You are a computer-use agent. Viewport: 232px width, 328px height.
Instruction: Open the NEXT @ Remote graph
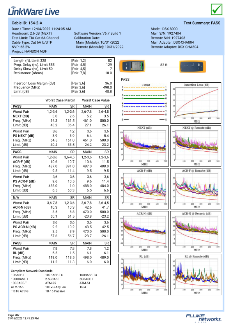tap(196, 146)
